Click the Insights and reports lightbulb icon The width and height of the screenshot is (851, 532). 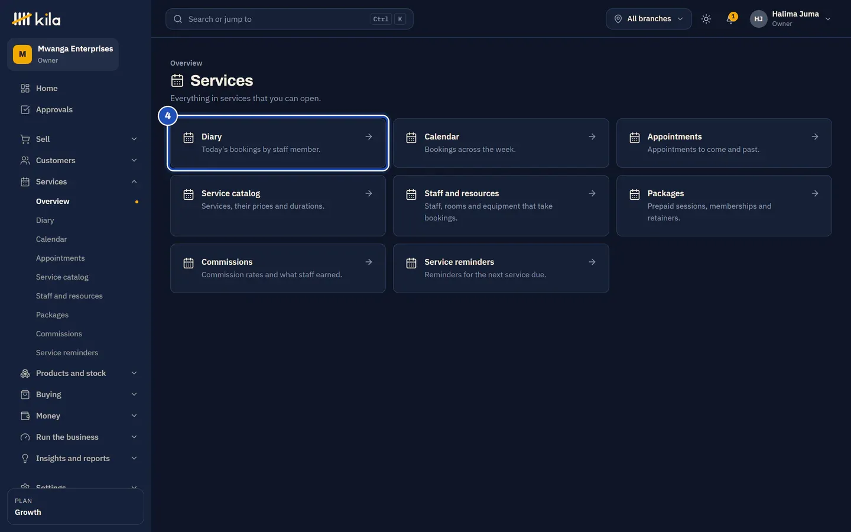coord(25,458)
